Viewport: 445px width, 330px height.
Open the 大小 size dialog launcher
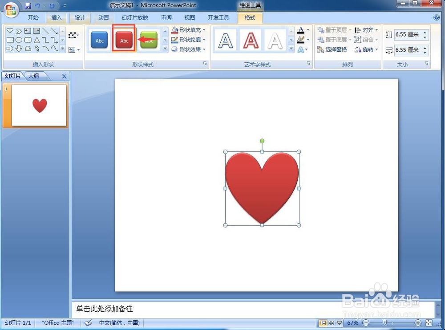point(427,64)
